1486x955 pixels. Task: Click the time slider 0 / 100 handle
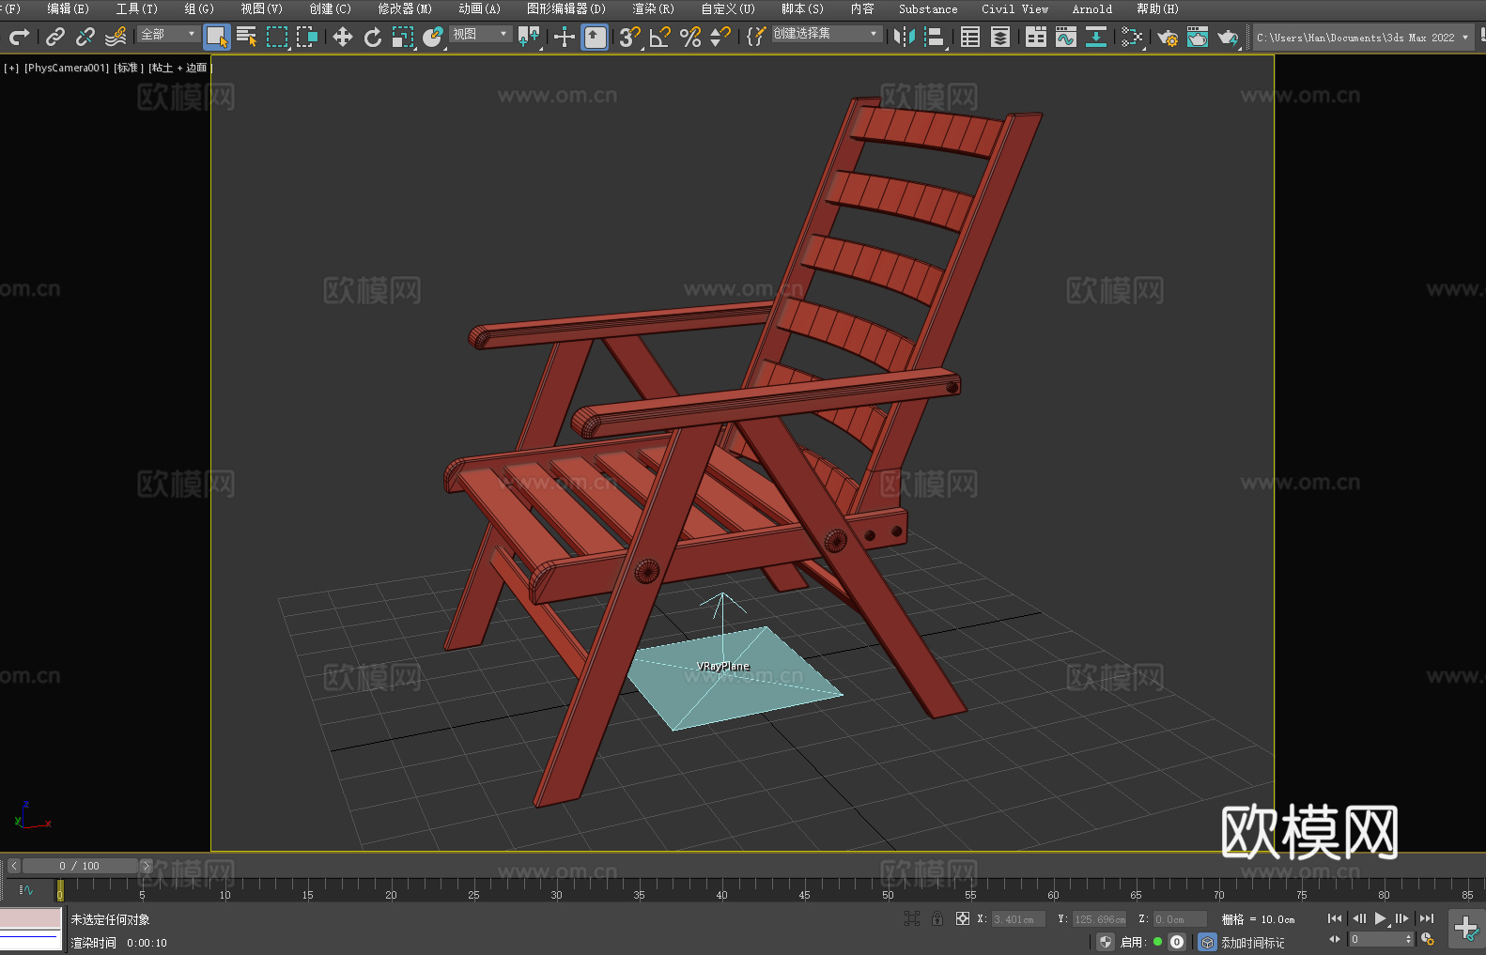click(x=80, y=866)
